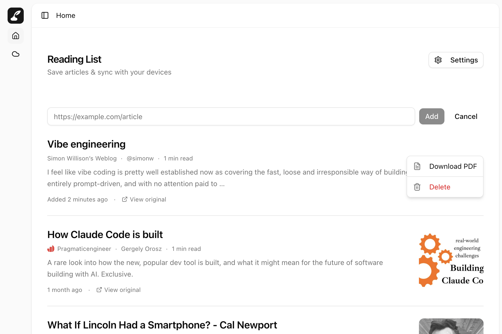Open the Vibe engineering article title
Screen dimensions: 502x334
point(86,144)
